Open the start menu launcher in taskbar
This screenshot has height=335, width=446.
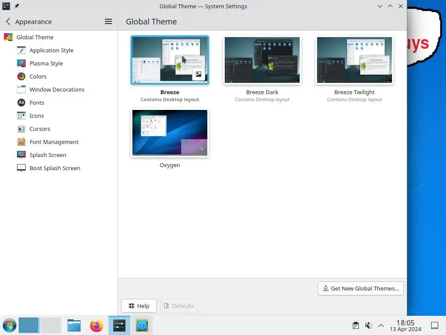click(x=10, y=325)
